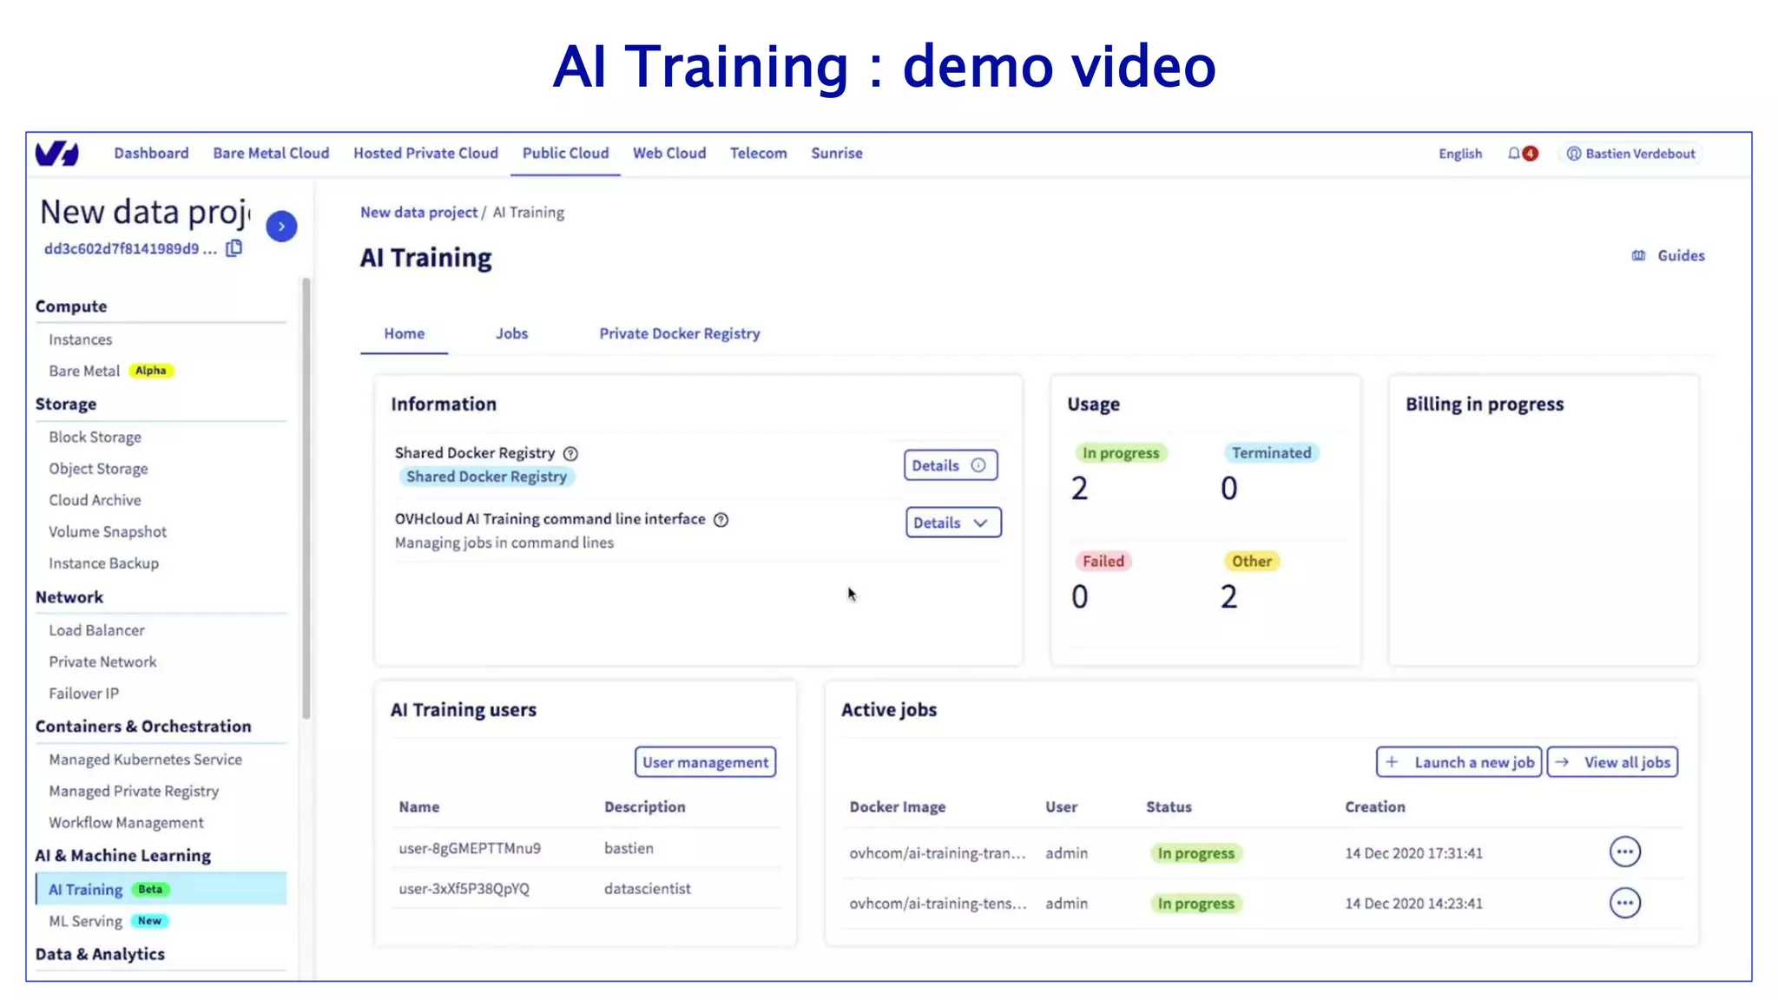Open Workflow Management in the sidebar

click(126, 823)
